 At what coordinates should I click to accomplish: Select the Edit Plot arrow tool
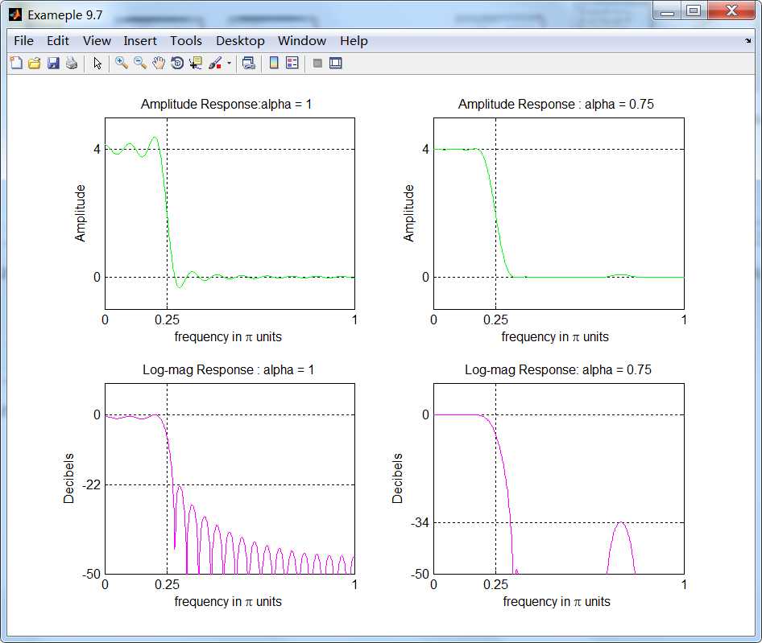click(x=97, y=63)
